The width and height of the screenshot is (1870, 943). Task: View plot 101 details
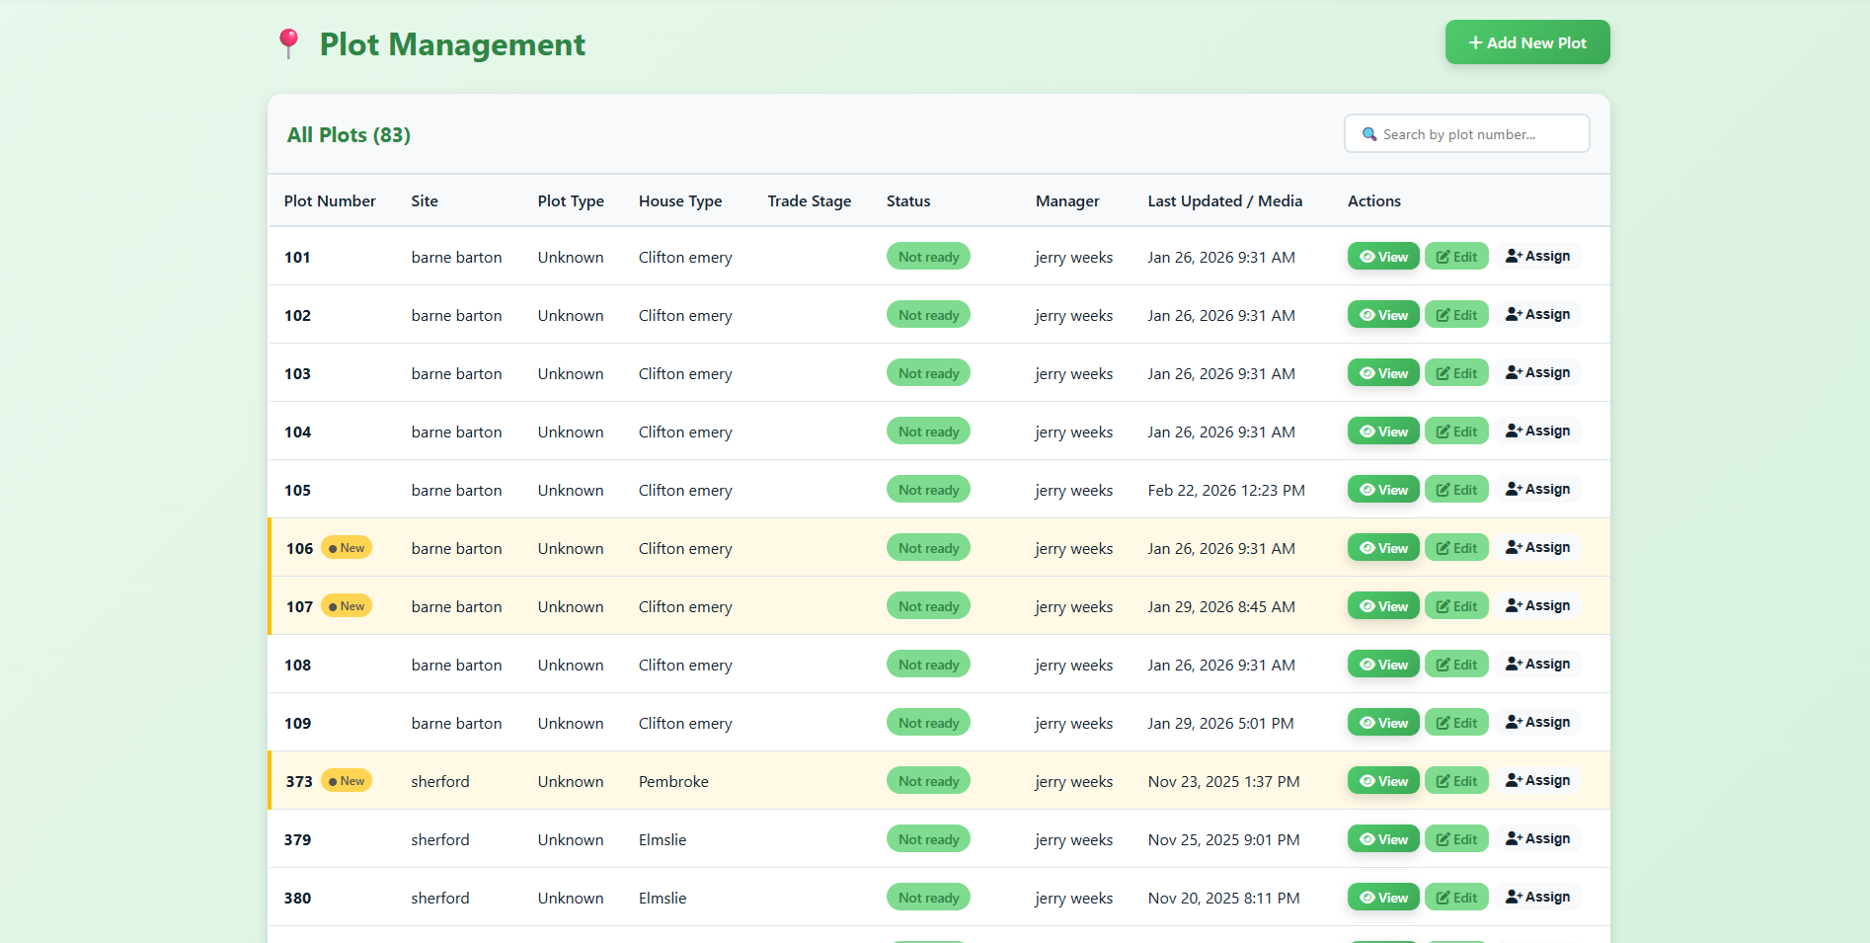1382,257
